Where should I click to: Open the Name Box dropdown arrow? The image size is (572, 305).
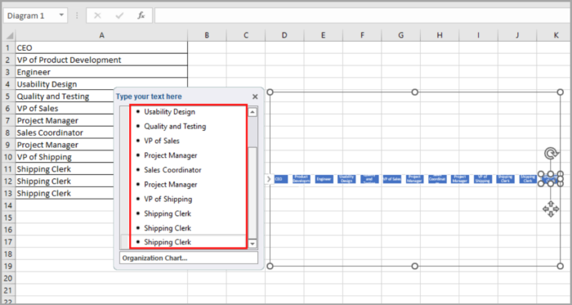[61, 16]
